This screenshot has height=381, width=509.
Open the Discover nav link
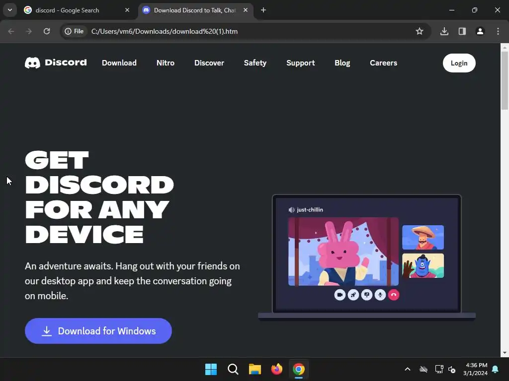pos(209,63)
